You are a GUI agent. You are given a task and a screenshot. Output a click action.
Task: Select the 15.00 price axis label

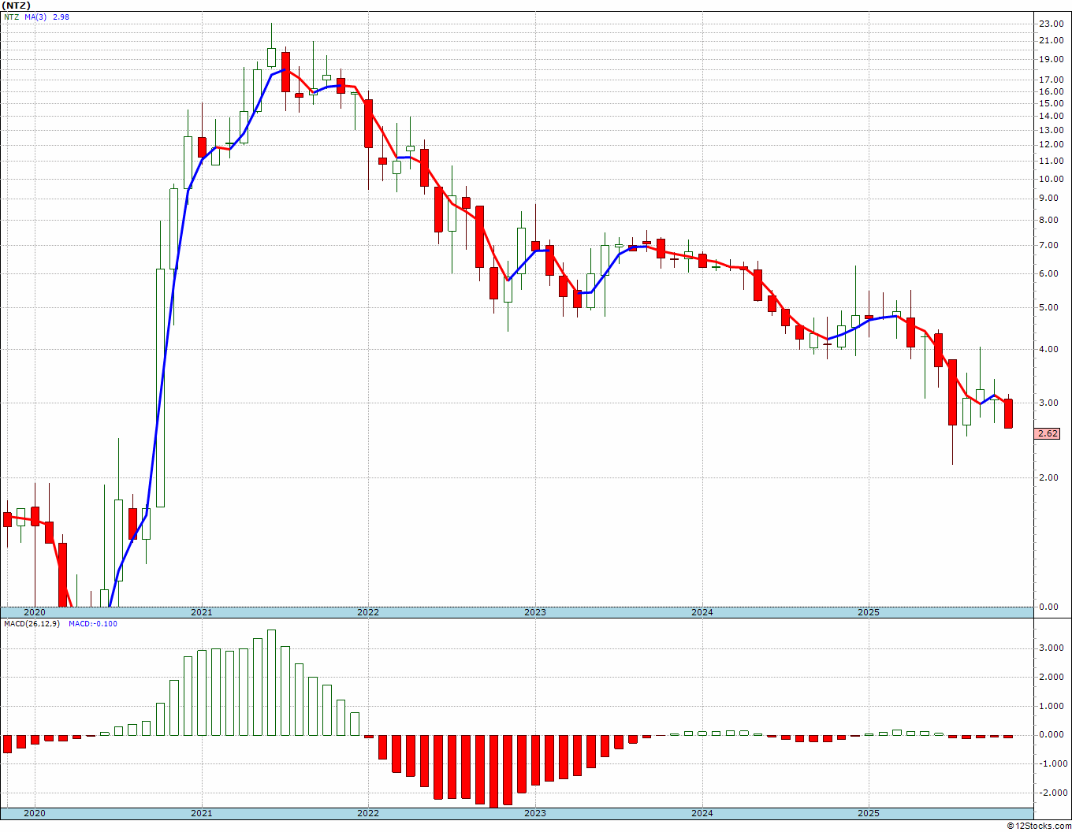click(x=1052, y=103)
